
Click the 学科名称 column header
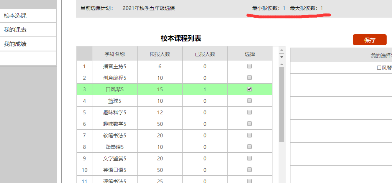click(x=115, y=54)
